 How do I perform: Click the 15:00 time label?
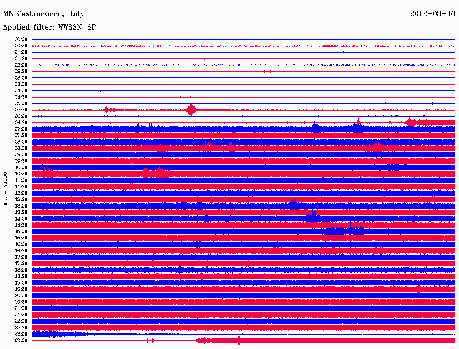21,231
